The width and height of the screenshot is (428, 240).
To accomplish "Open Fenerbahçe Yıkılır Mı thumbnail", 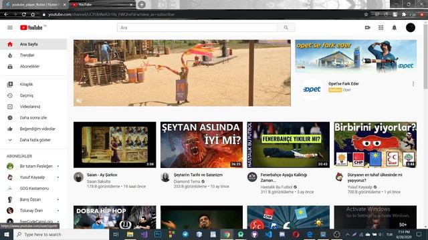I will coord(288,145).
